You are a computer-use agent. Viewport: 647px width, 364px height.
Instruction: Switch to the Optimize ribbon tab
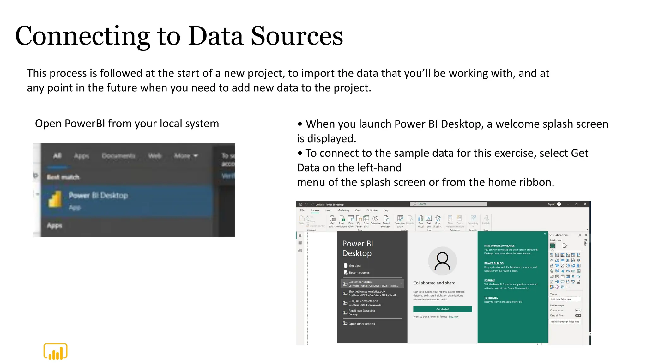pyautogui.click(x=372, y=210)
